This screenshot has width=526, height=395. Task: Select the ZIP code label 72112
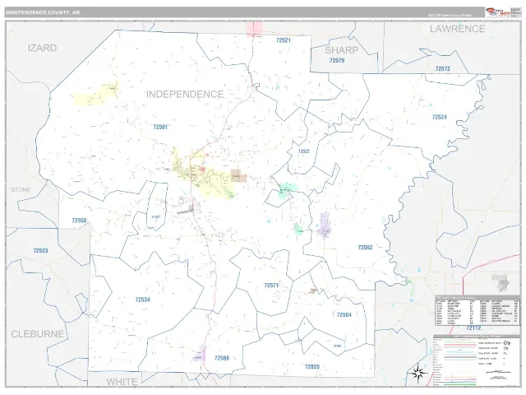point(473,328)
